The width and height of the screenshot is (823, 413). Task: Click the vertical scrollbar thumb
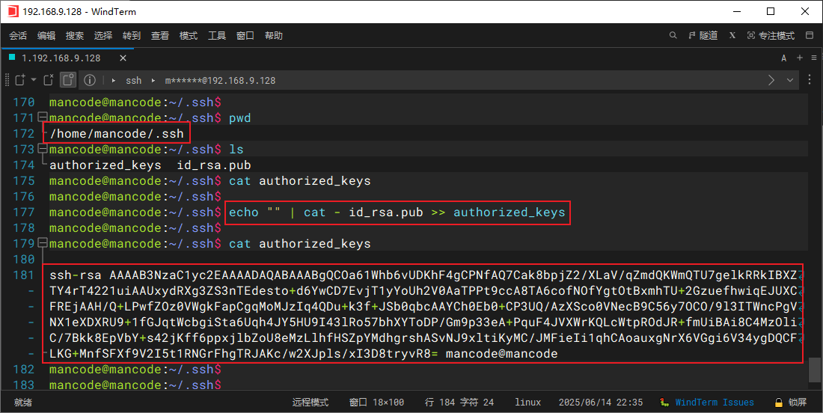pyautogui.click(x=815, y=370)
